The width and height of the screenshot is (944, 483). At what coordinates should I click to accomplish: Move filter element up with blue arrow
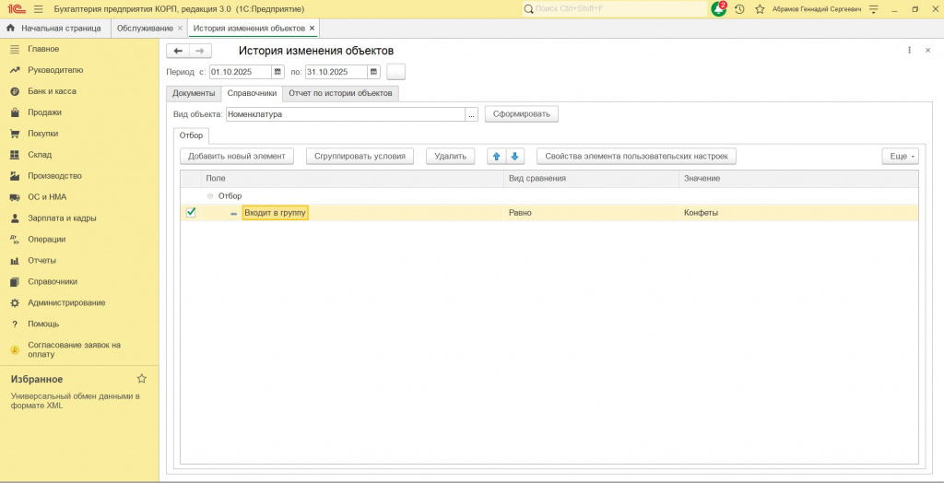click(x=497, y=156)
